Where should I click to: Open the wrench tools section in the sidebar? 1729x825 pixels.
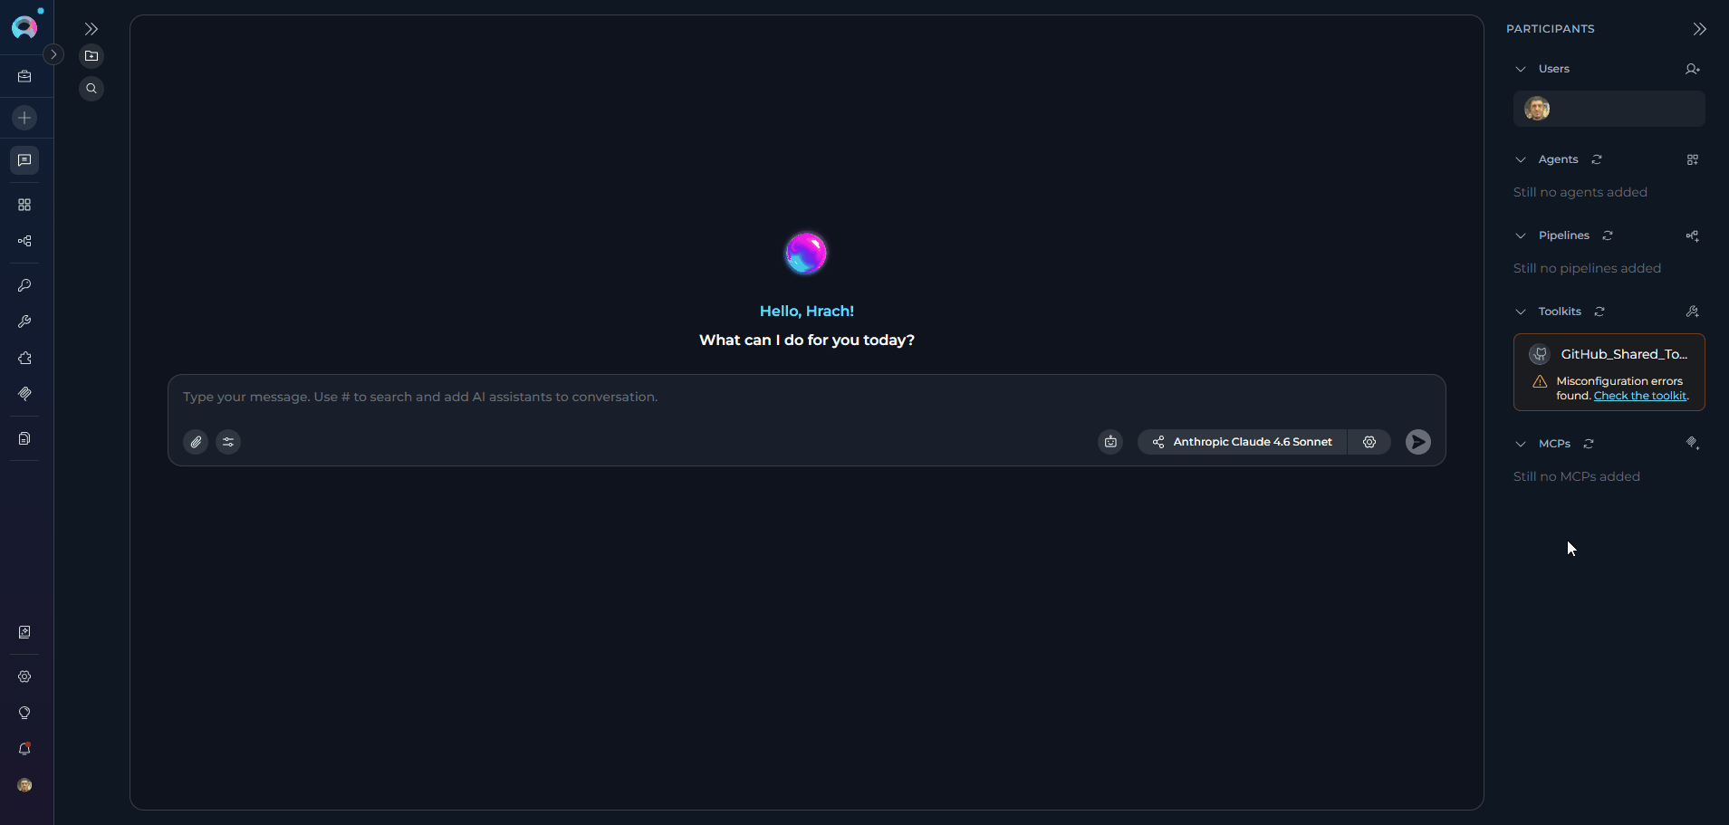click(x=24, y=321)
